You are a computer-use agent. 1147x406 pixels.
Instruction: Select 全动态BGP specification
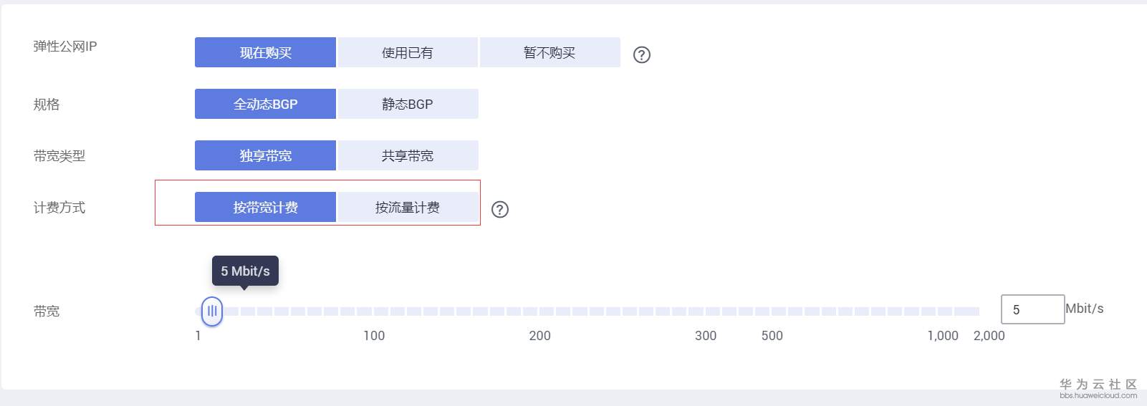tap(265, 104)
